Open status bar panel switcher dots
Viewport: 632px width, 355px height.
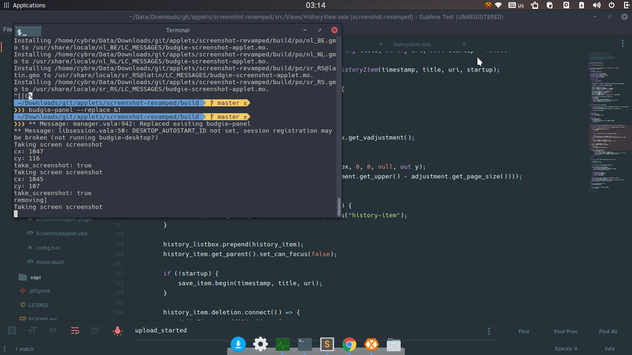point(5,349)
